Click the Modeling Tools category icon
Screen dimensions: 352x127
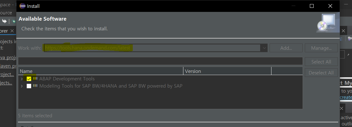(35, 86)
